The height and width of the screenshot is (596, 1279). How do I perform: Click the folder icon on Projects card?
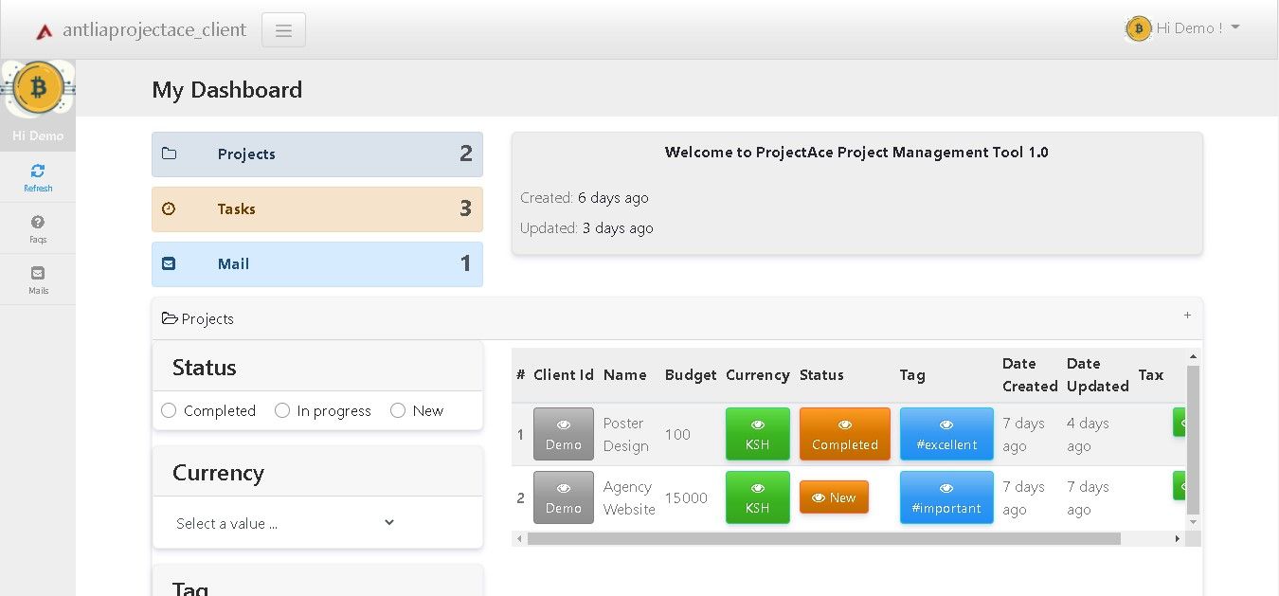169,154
